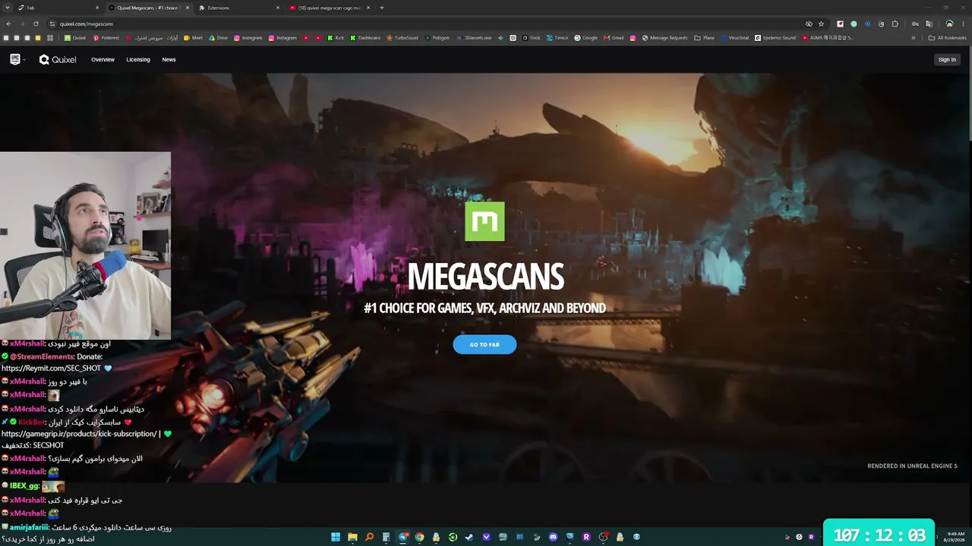This screenshot has width=972, height=546.
Task: Open the Calculator taskbar icon
Action: pos(386,537)
